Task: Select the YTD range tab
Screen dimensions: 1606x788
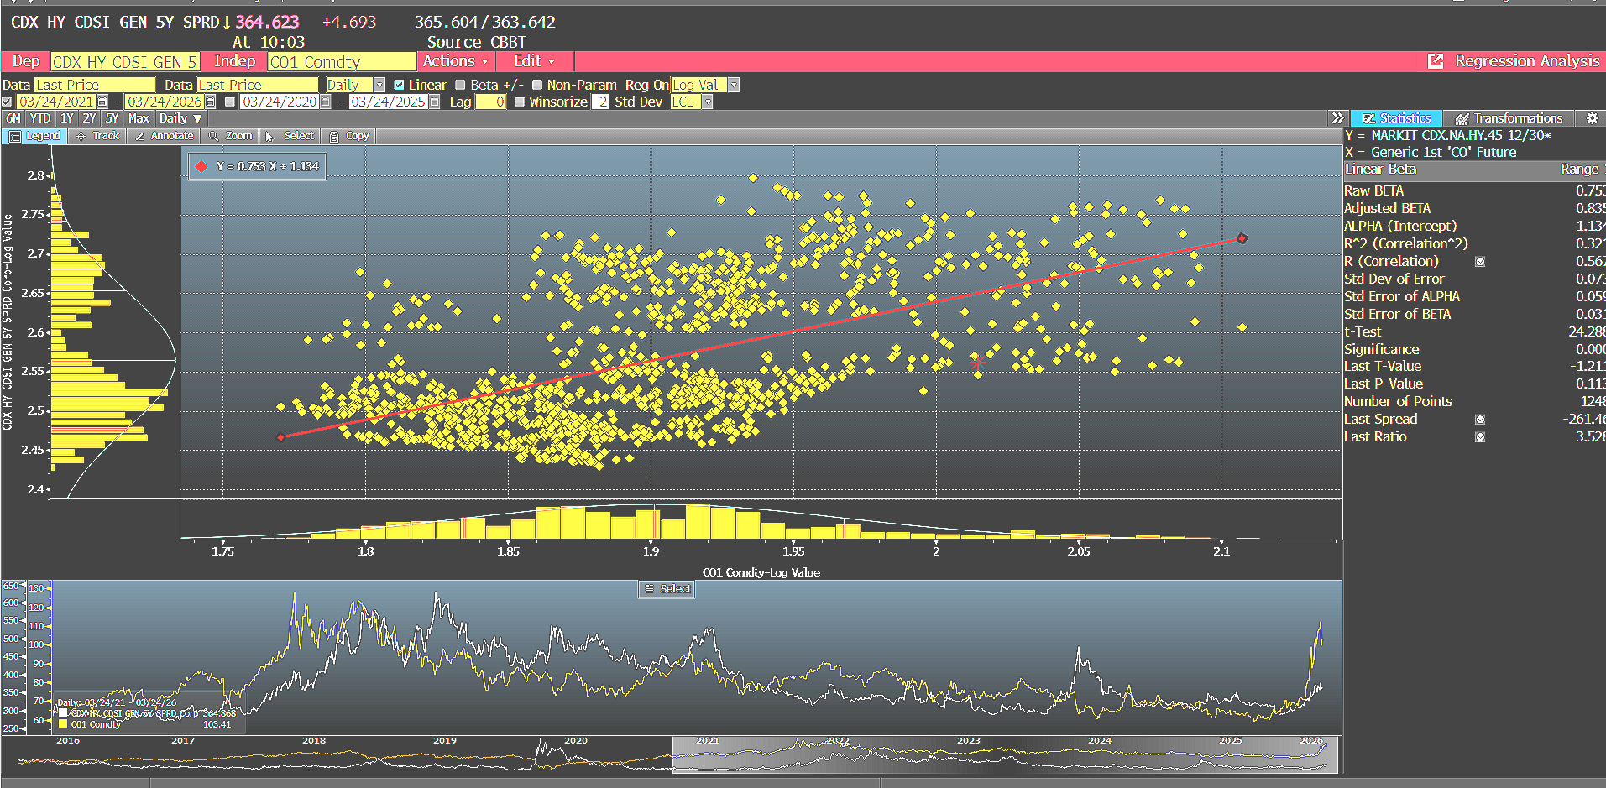Action: click(x=40, y=118)
